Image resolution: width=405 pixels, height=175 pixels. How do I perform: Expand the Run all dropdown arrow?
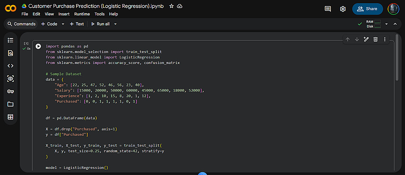(115, 24)
